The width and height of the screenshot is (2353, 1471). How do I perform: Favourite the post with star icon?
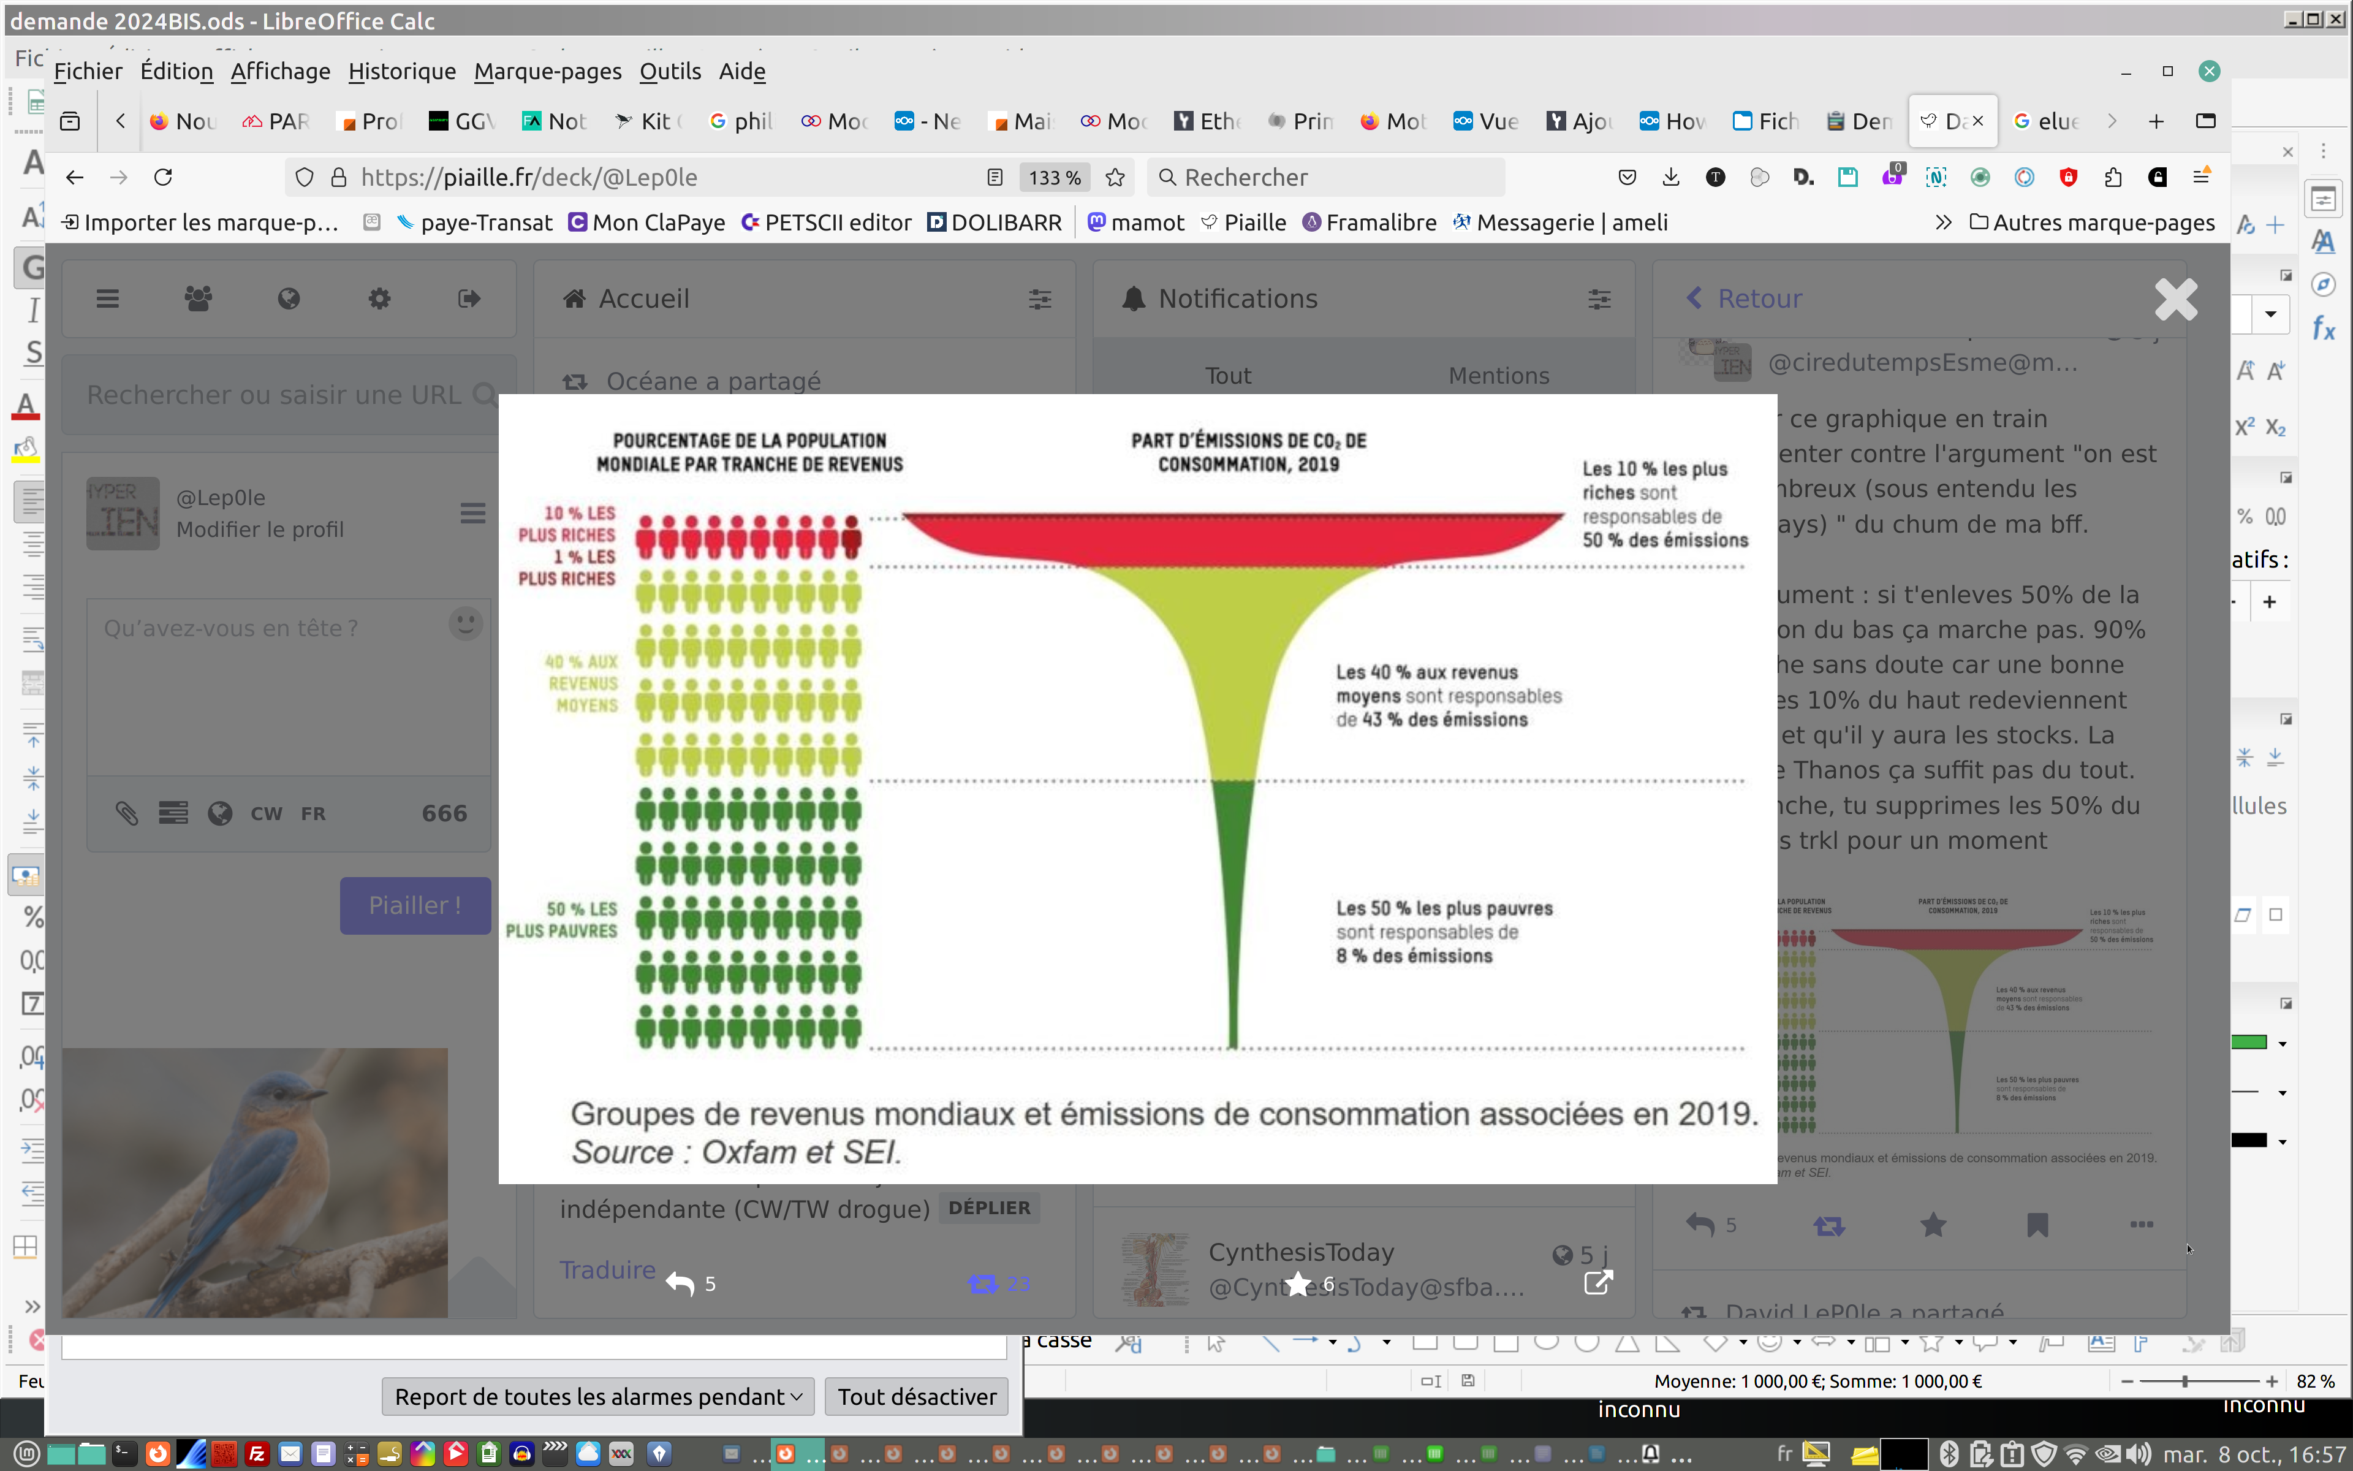tap(1933, 1225)
